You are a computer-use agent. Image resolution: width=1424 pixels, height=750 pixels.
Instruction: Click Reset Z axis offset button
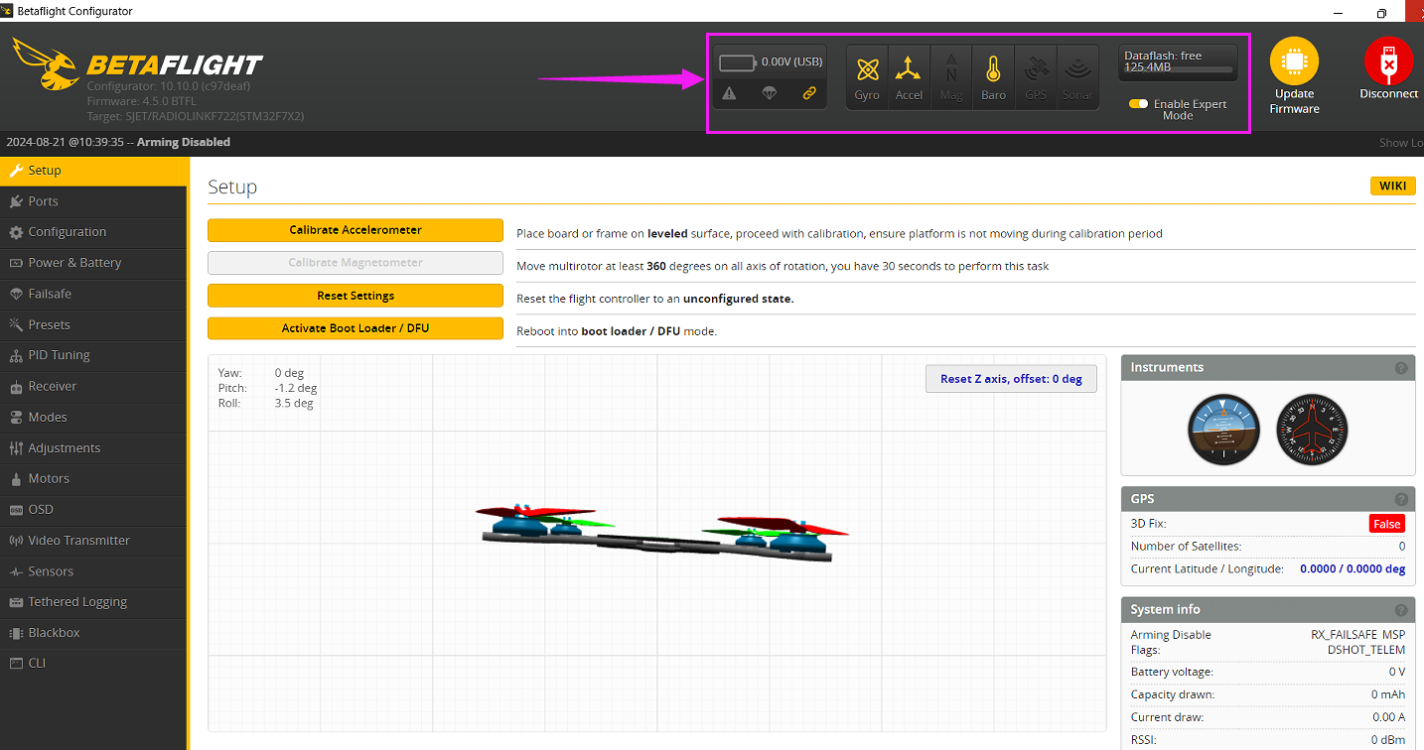(x=1011, y=379)
